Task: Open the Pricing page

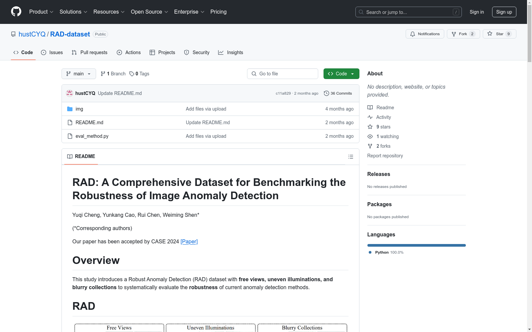Action: pyautogui.click(x=218, y=12)
